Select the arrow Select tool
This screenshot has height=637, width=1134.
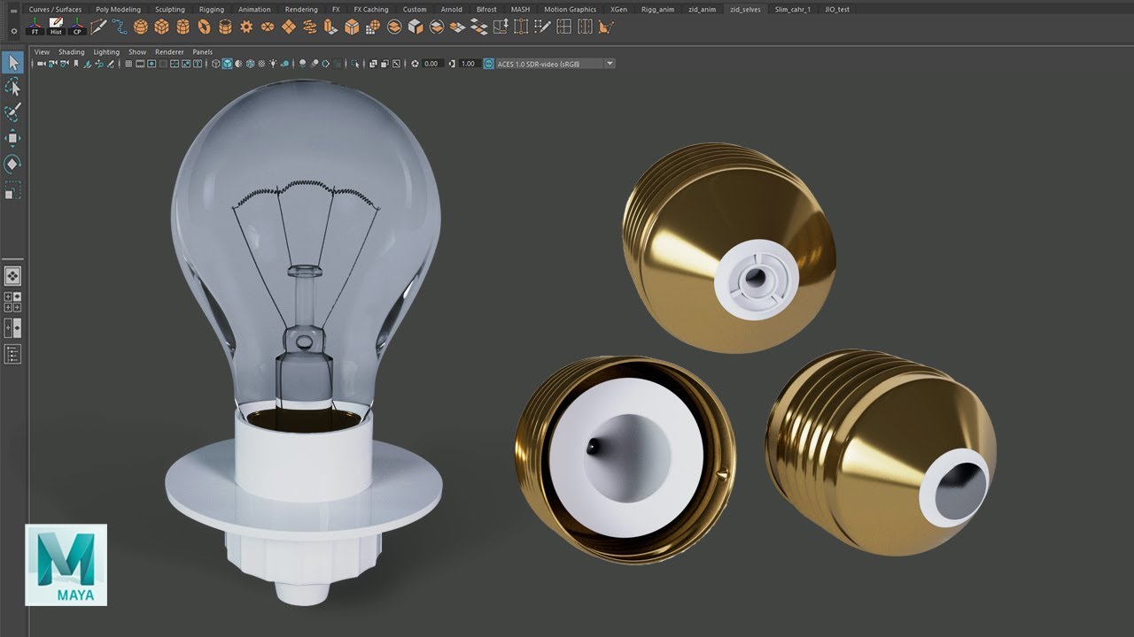point(12,63)
